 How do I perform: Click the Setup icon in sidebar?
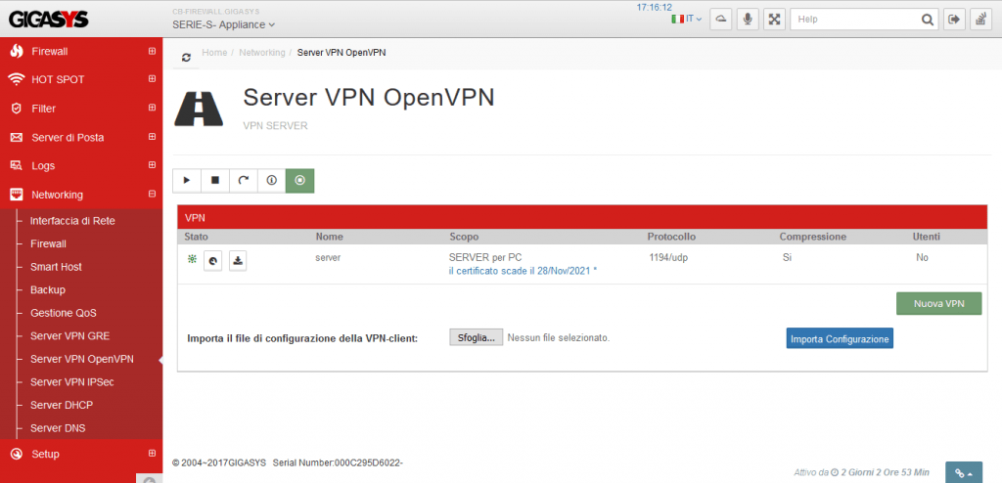[17, 455]
